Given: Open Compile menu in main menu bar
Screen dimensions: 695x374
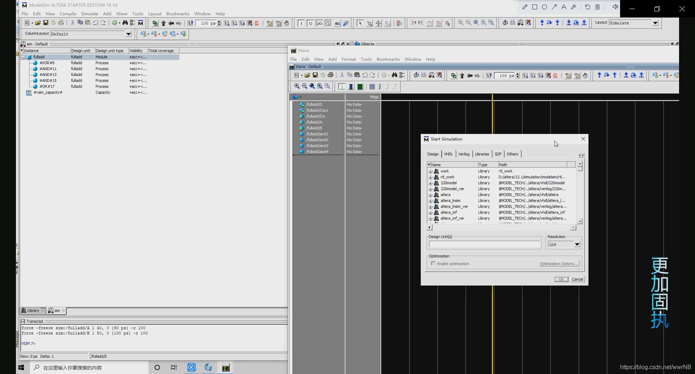Looking at the screenshot, I should tap(68, 14).
